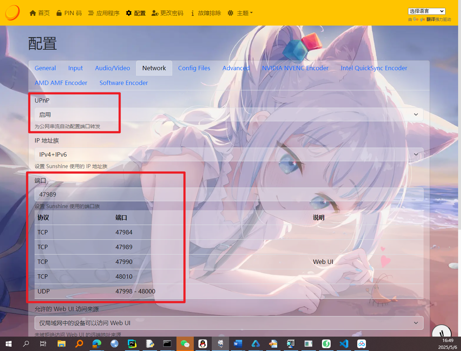
Task: Select the Network tab
Action: pyautogui.click(x=154, y=68)
